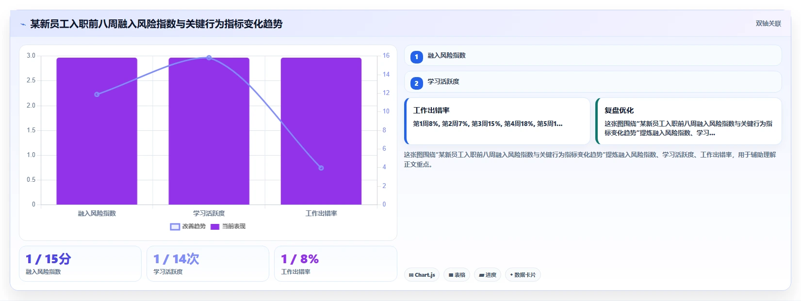The image size is (801, 301).
Task: Select the numbered item 1 融入风险指数
Action: [593, 55]
